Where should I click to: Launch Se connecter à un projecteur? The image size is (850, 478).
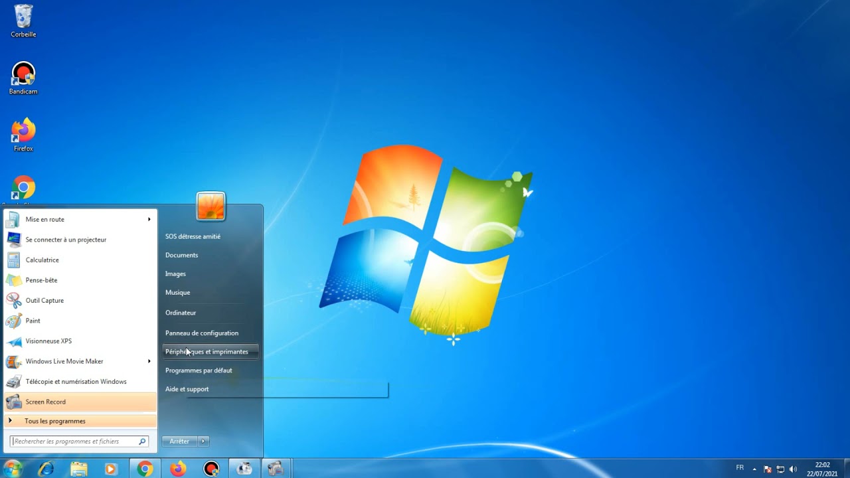coord(80,240)
